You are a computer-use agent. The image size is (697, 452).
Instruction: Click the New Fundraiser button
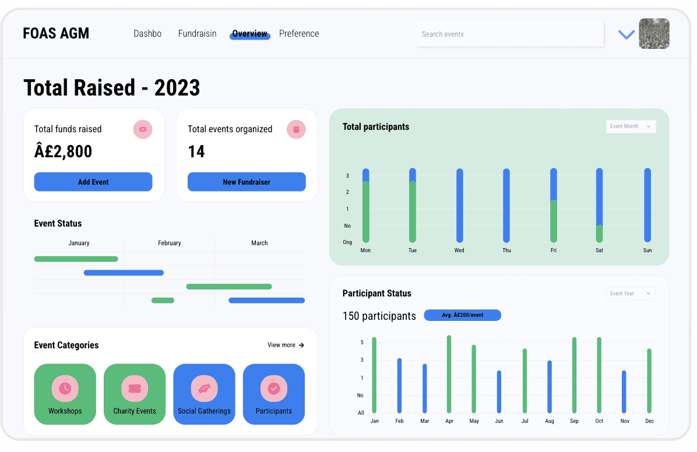247,182
